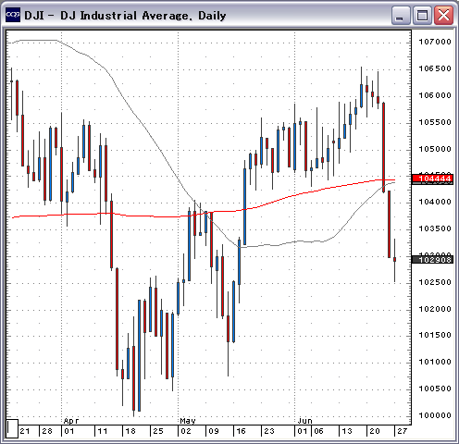Click the latest candlestick near 102908

[x=394, y=260]
